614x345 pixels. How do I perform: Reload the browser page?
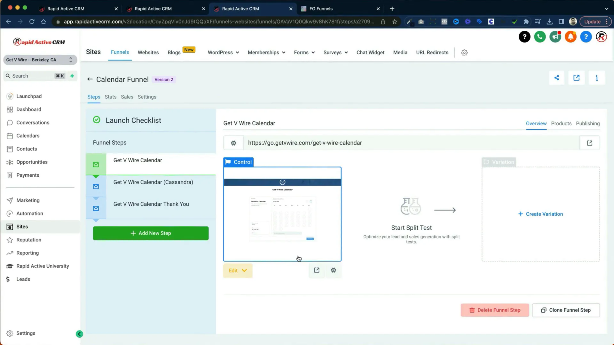(x=32, y=22)
